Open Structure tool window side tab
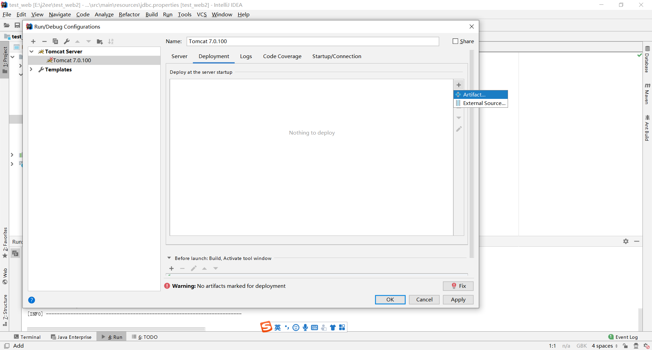 (x=5, y=310)
